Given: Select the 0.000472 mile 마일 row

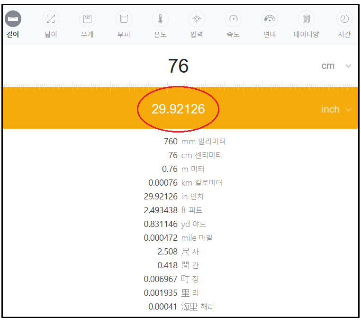Looking at the screenshot, I should 178,238.
